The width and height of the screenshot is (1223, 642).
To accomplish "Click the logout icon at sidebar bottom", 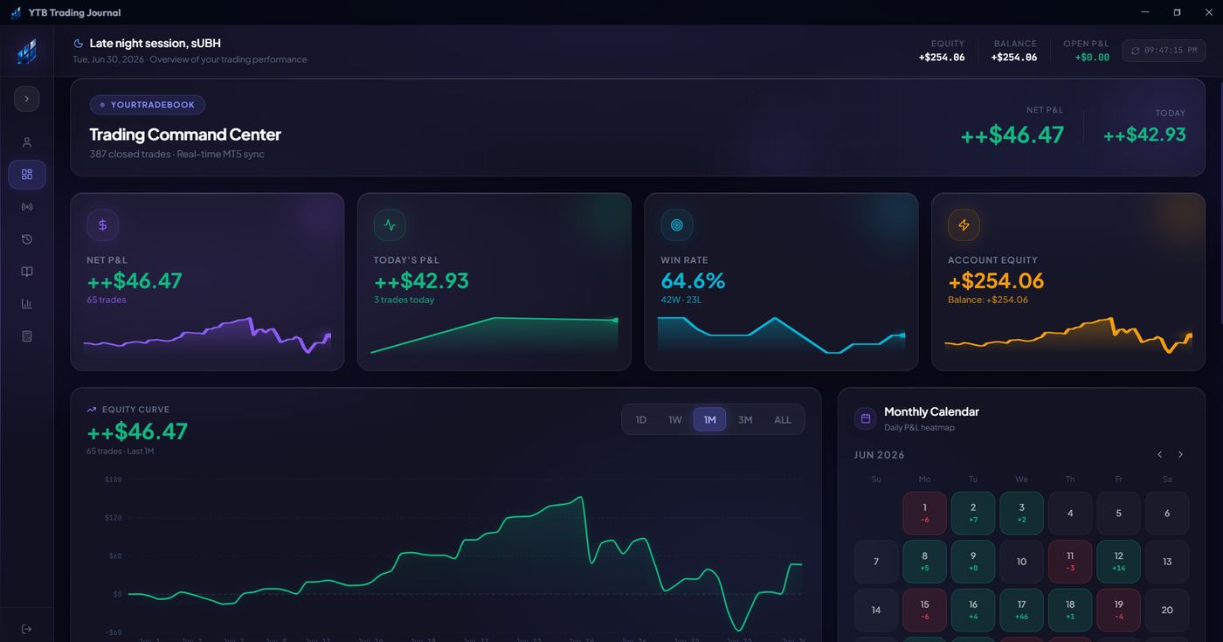I will click(27, 629).
